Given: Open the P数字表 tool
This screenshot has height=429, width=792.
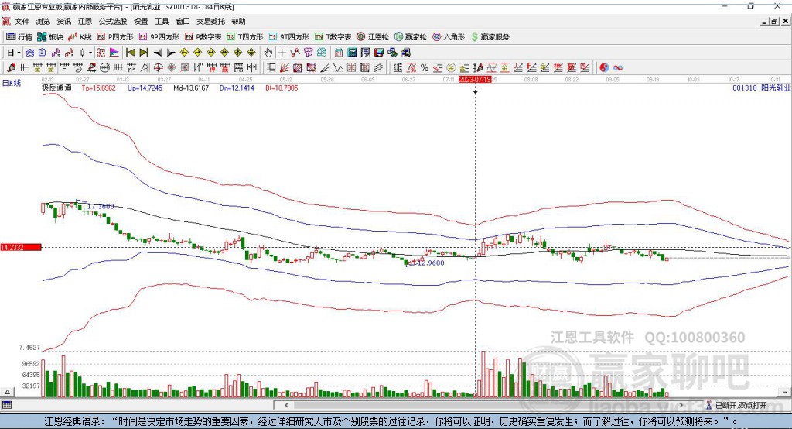Looking at the screenshot, I should 203,37.
